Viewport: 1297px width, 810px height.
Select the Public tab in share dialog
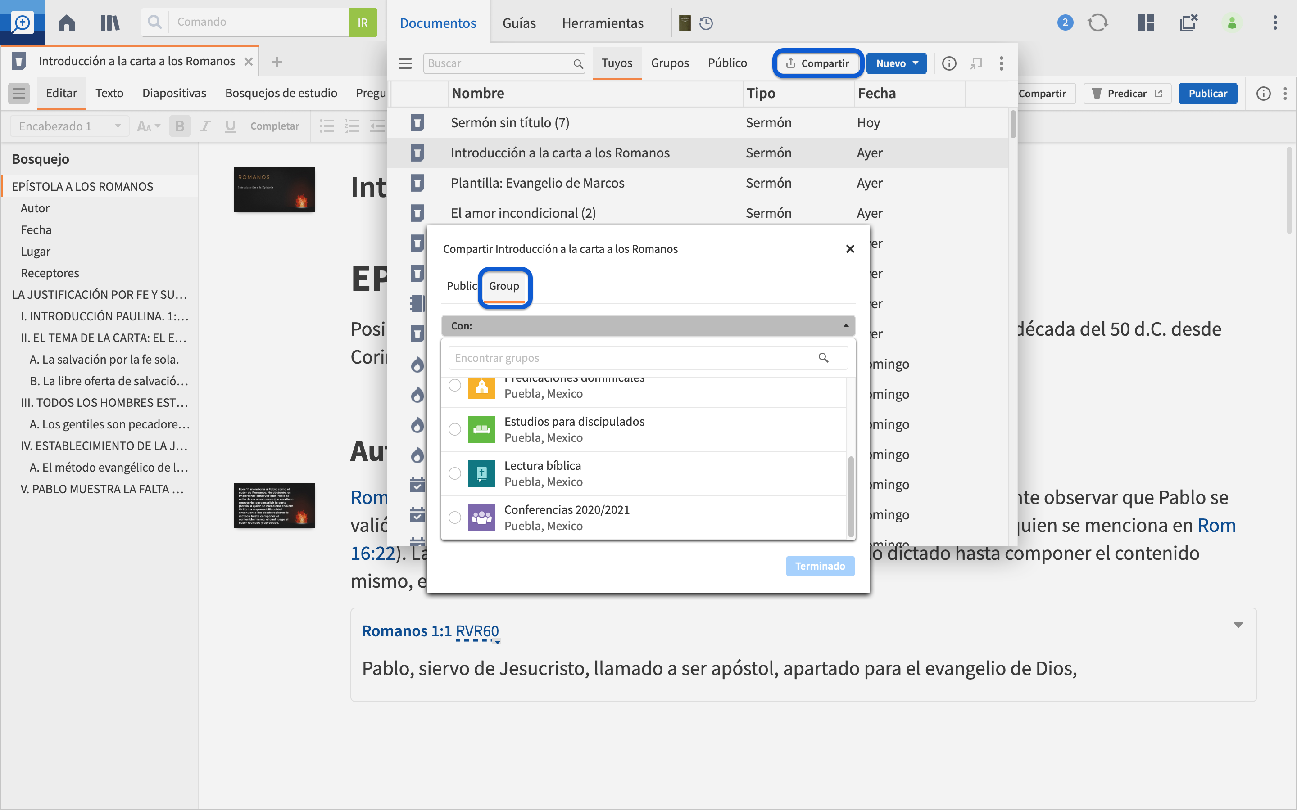462,286
